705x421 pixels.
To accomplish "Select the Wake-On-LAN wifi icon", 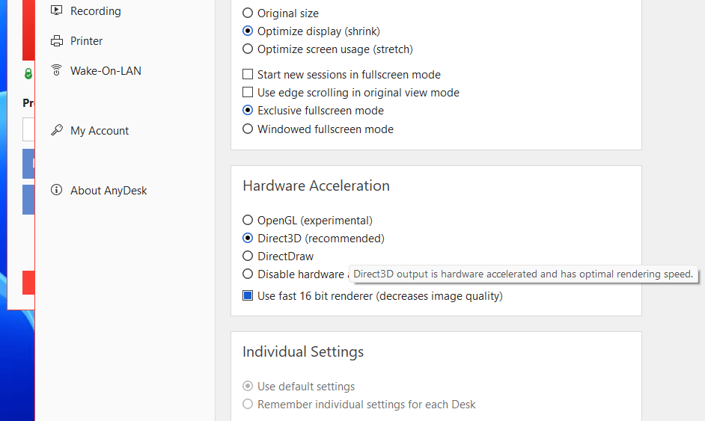I will pyautogui.click(x=57, y=70).
